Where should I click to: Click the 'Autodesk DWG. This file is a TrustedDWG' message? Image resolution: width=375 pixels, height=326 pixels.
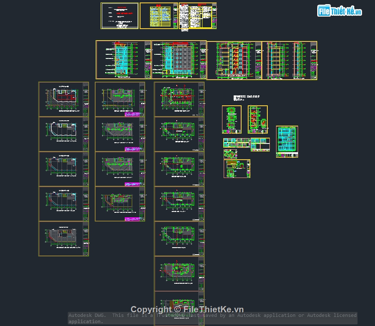click(x=212, y=318)
